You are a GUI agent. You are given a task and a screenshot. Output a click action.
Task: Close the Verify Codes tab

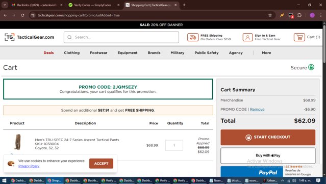point(118,5)
